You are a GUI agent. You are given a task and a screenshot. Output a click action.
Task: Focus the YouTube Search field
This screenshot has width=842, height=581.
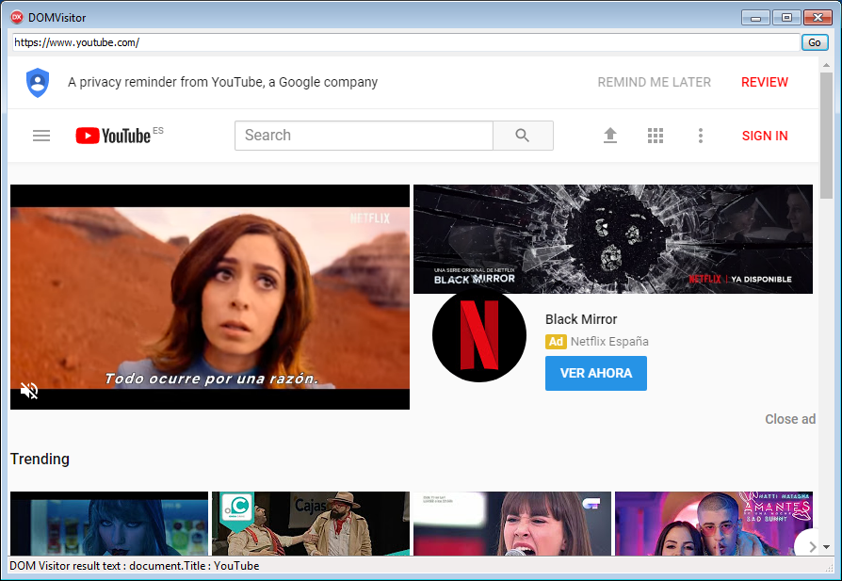point(364,136)
